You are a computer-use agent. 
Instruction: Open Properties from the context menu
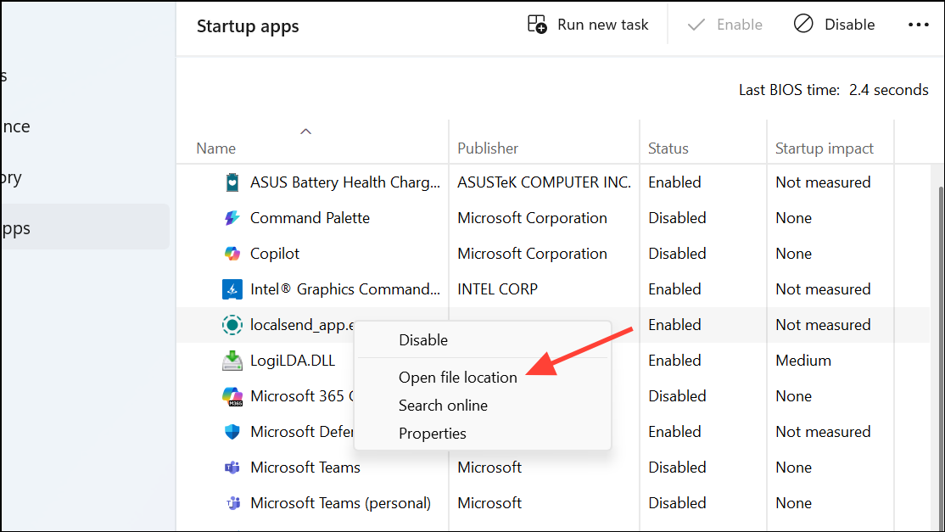[433, 433]
